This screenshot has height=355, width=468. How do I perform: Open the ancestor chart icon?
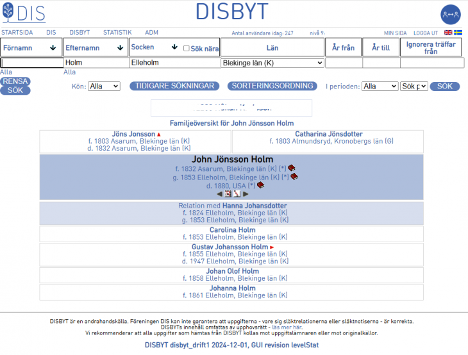228,194
